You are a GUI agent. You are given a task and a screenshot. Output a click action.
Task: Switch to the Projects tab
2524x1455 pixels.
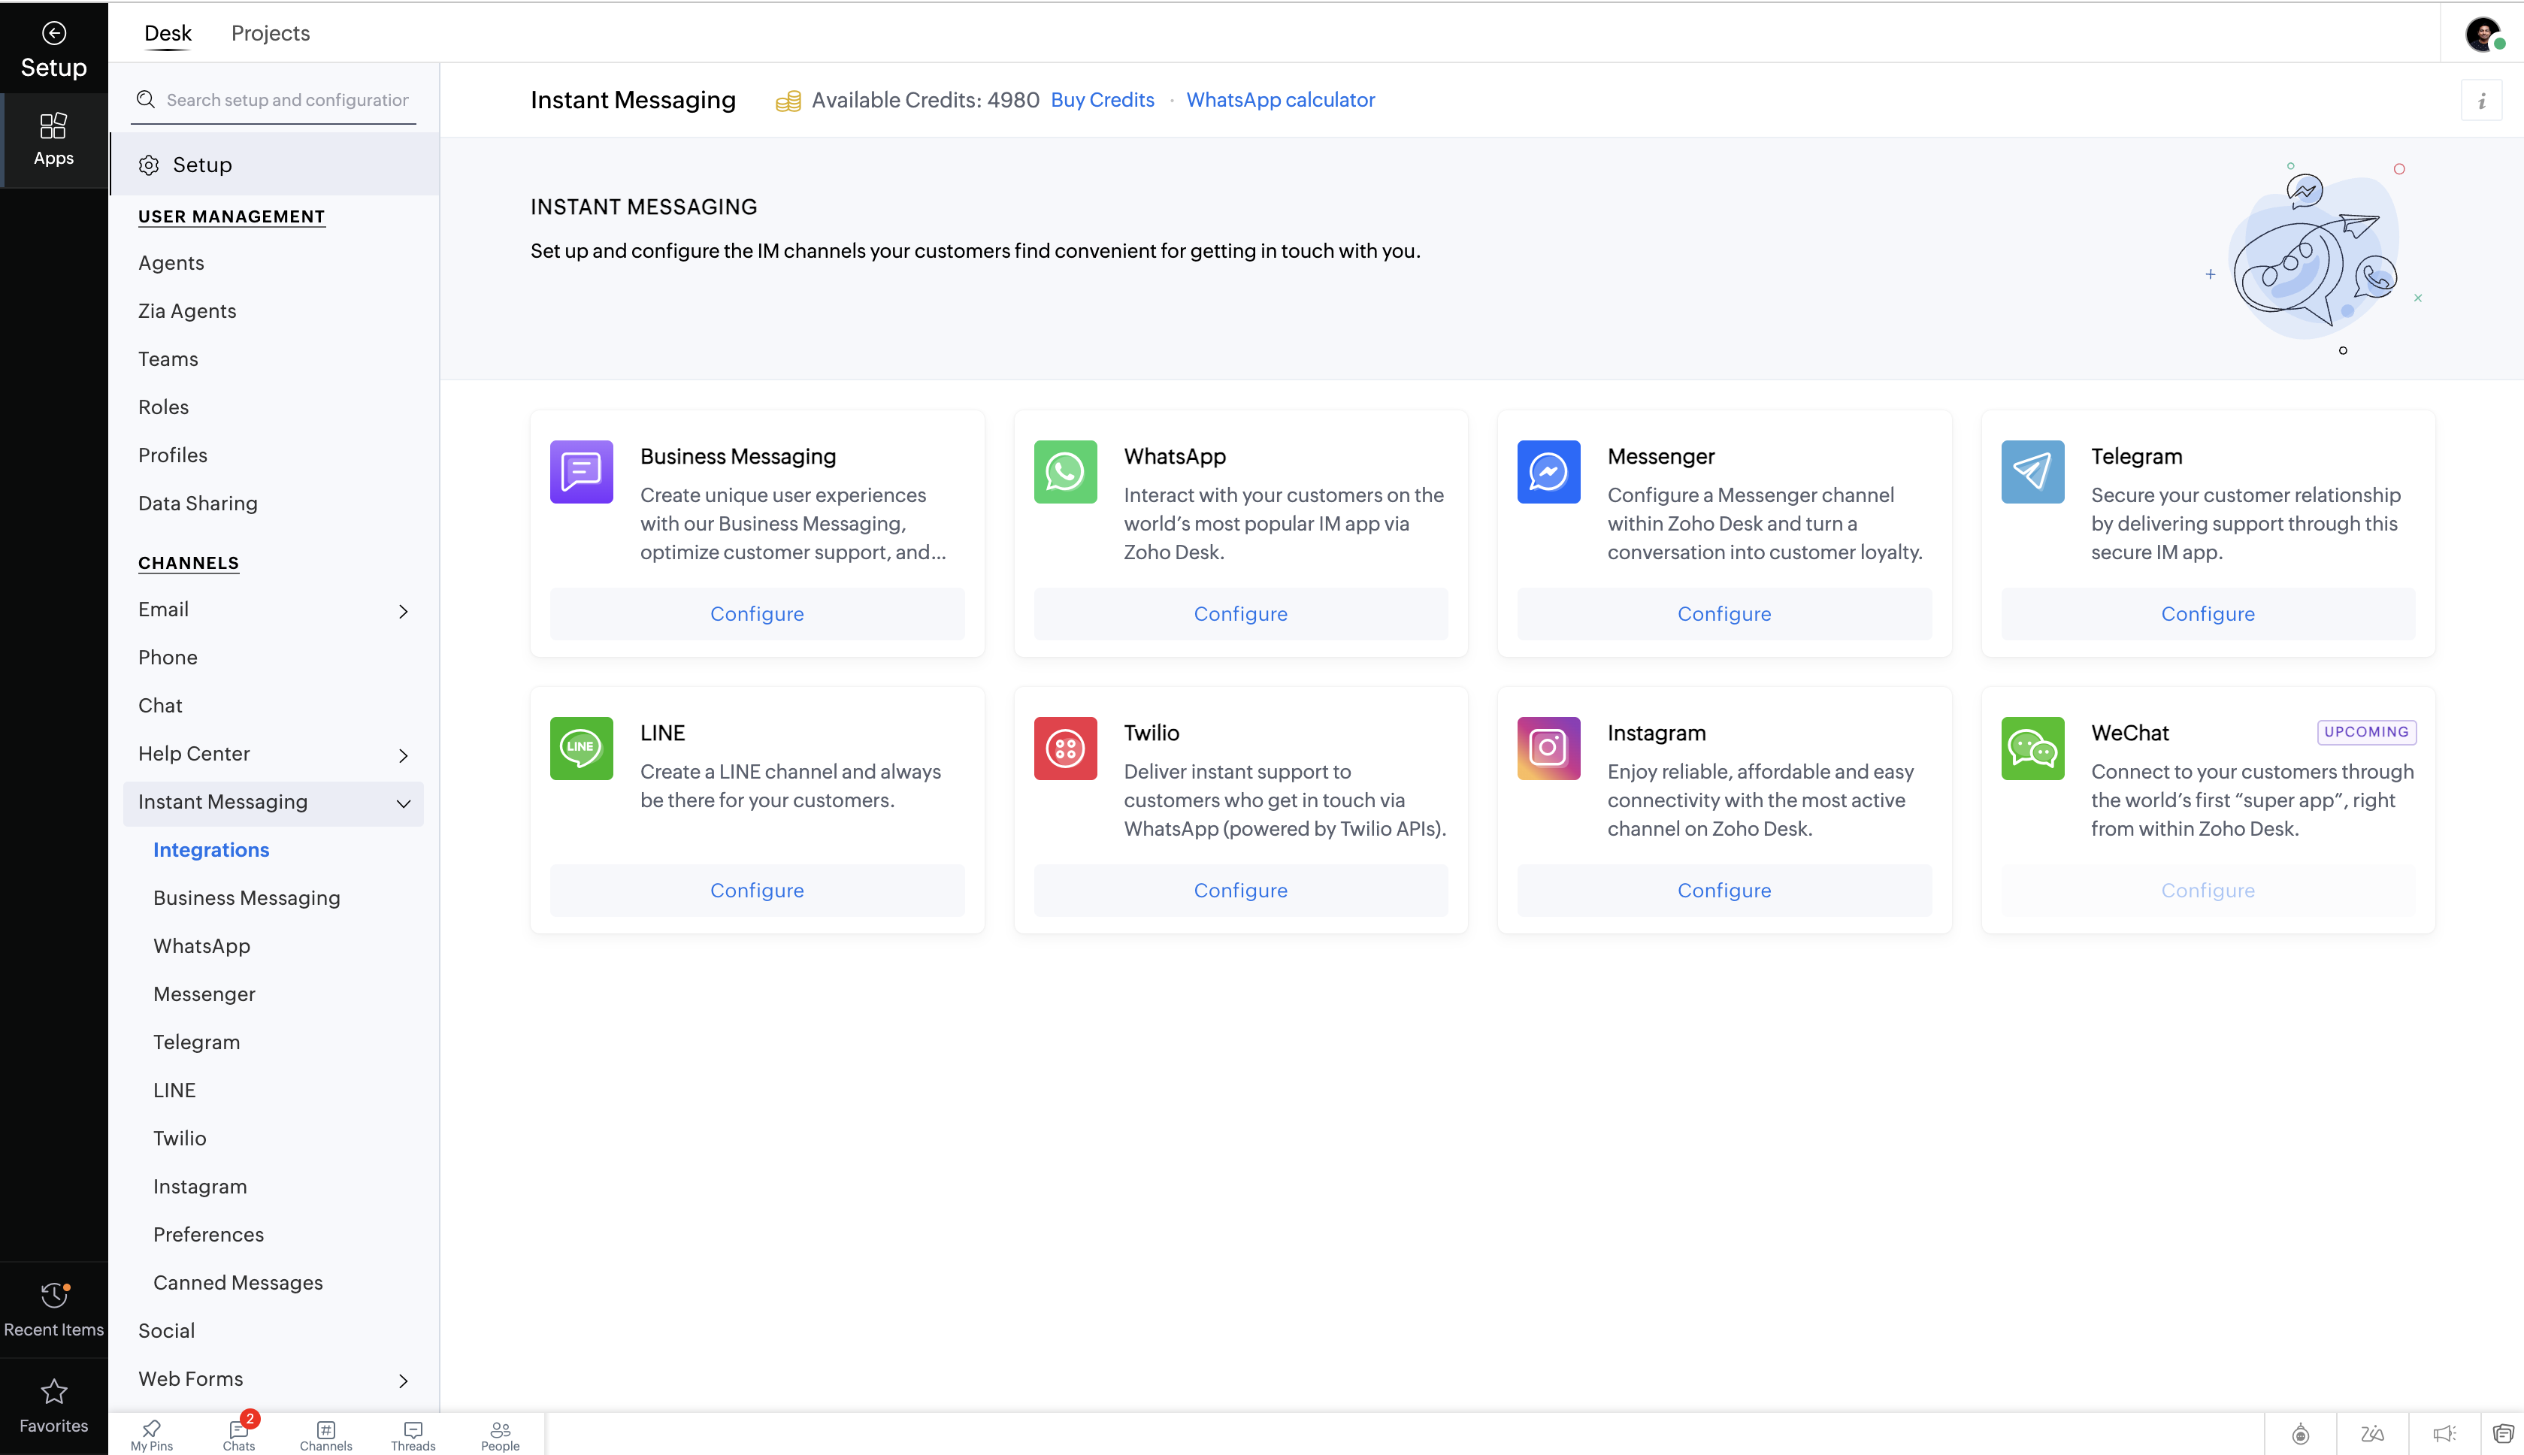(x=270, y=33)
